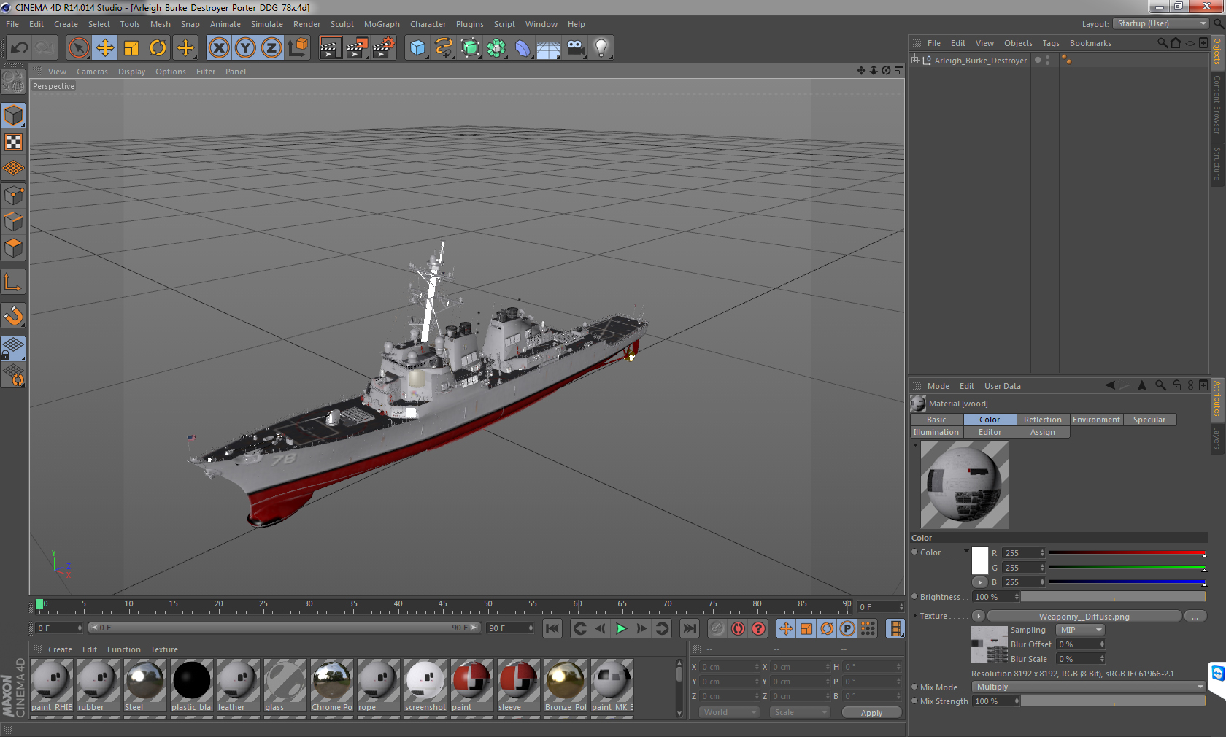
Task: Activate the Scale tool
Action: [131, 48]
